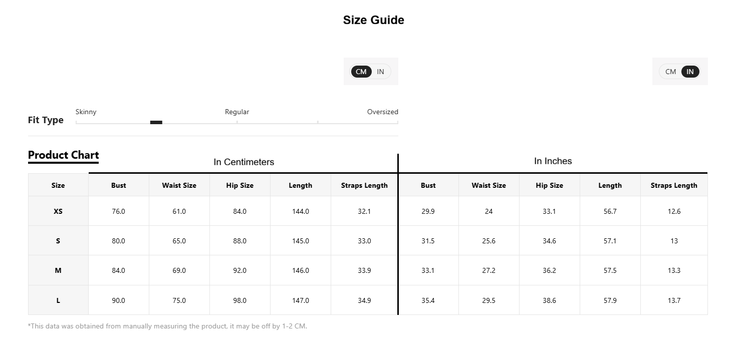Click the Size column header
Image resolution: width=738 pixels, height=352 pixels.
tap(58, 185)
